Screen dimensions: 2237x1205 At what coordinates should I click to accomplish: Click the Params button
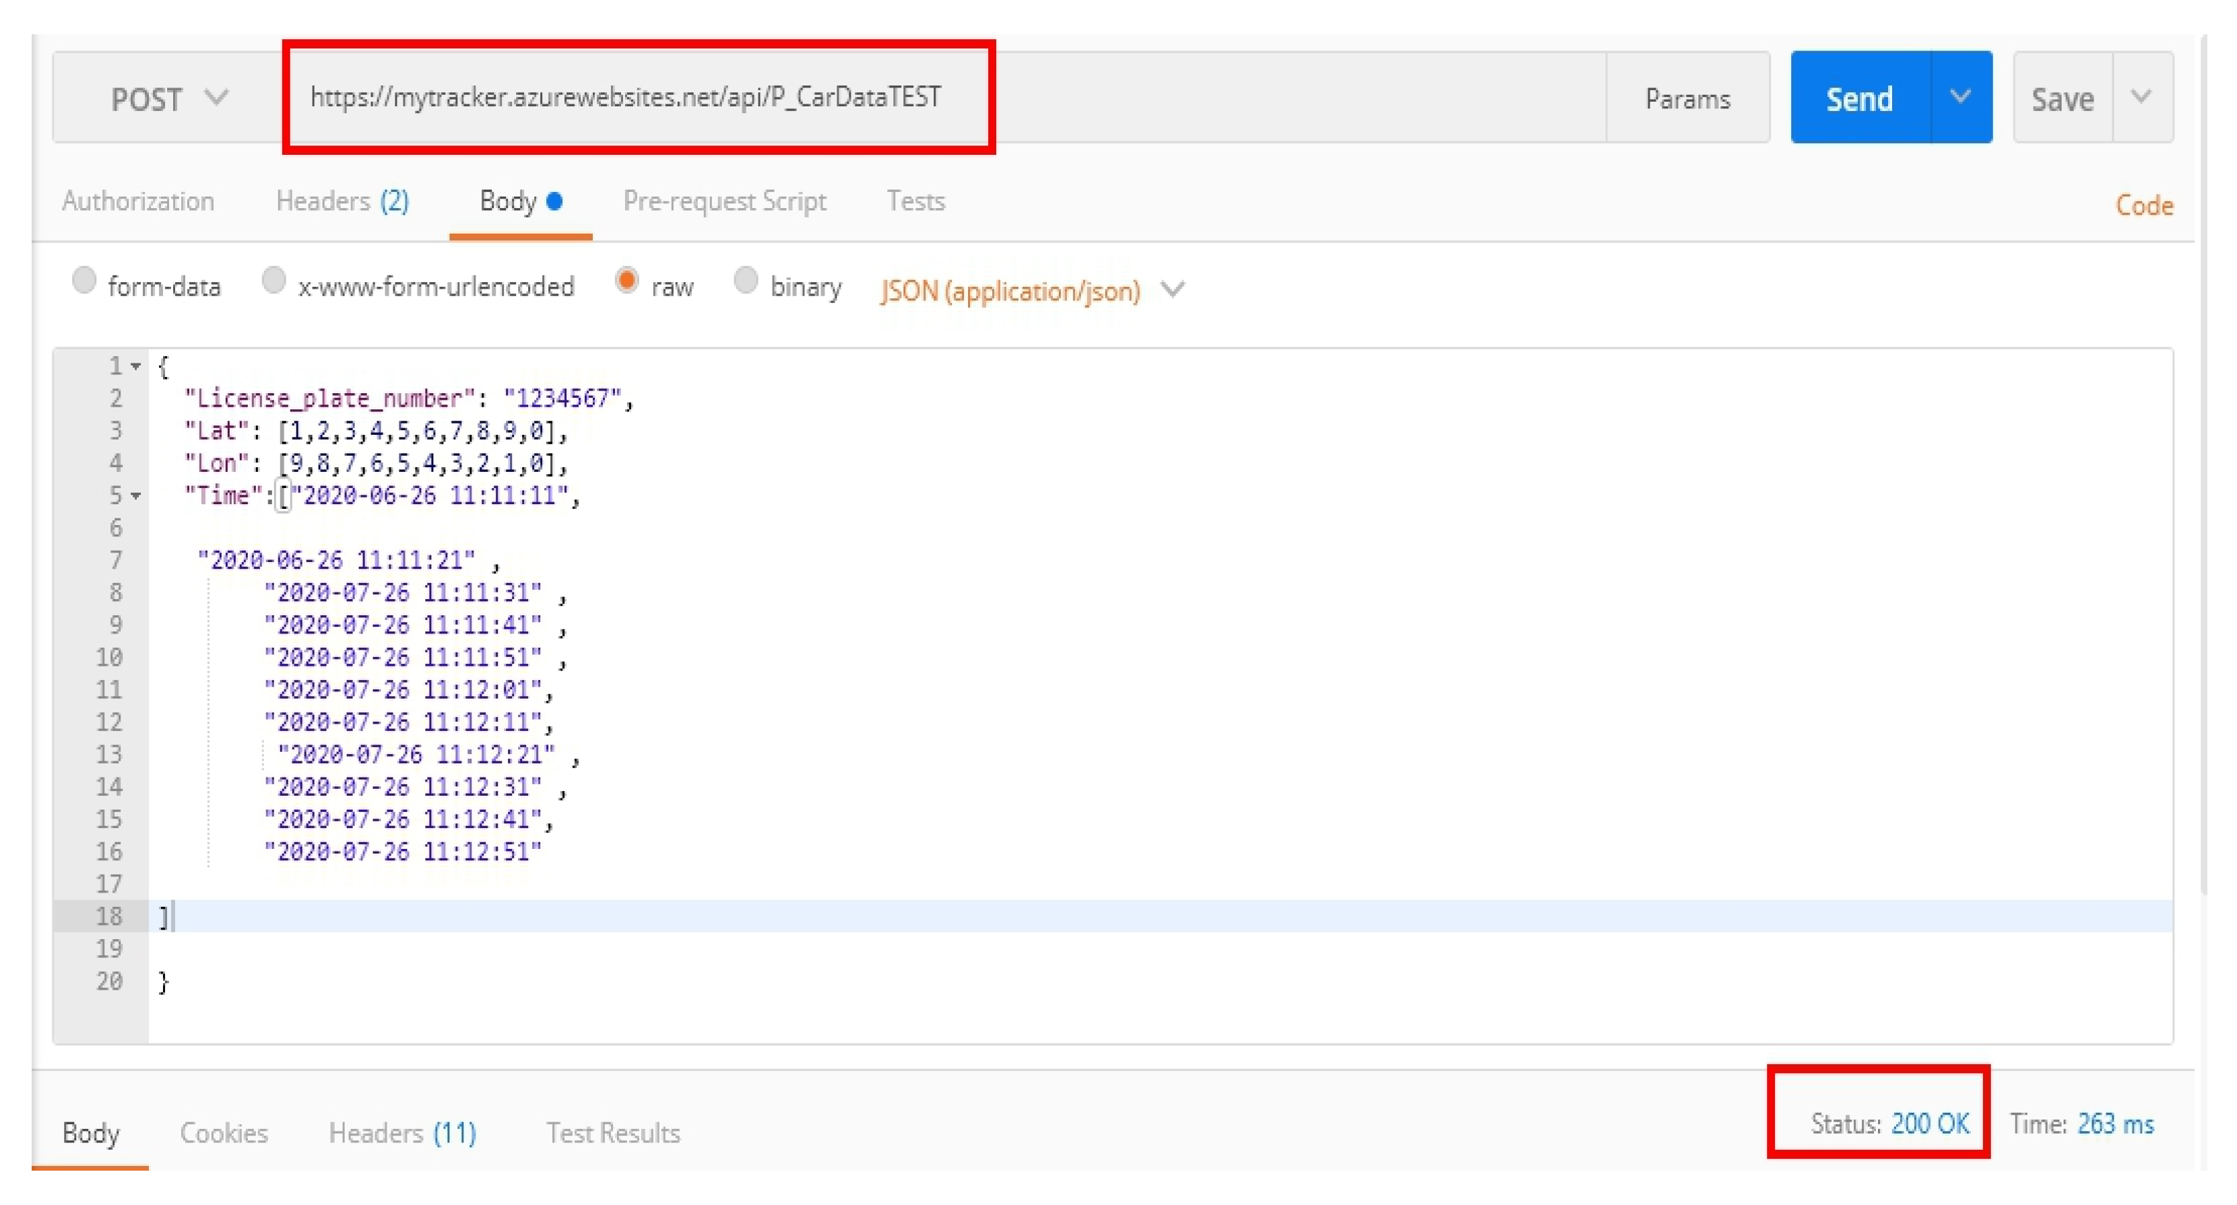click(1687, 99)
